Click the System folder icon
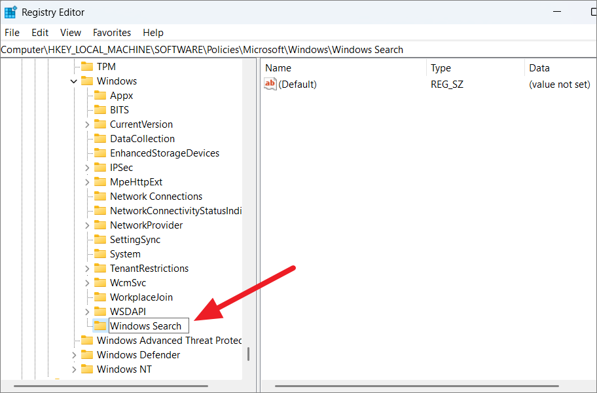 click(100, 254)
